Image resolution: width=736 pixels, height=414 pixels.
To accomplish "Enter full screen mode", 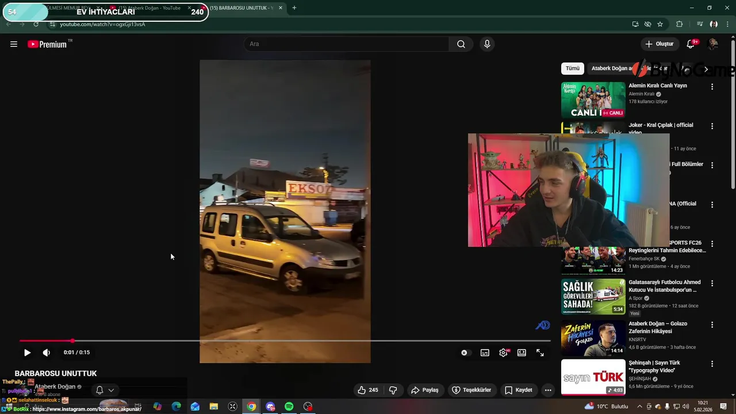I will tap(540, 352).
